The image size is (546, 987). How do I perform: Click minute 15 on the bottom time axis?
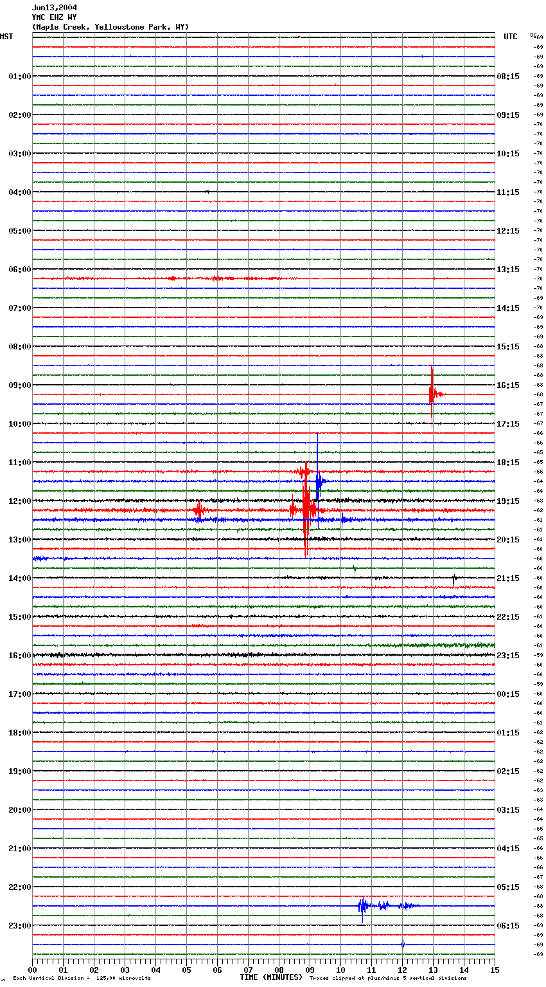pyautogui.click(x=495, y=970)
